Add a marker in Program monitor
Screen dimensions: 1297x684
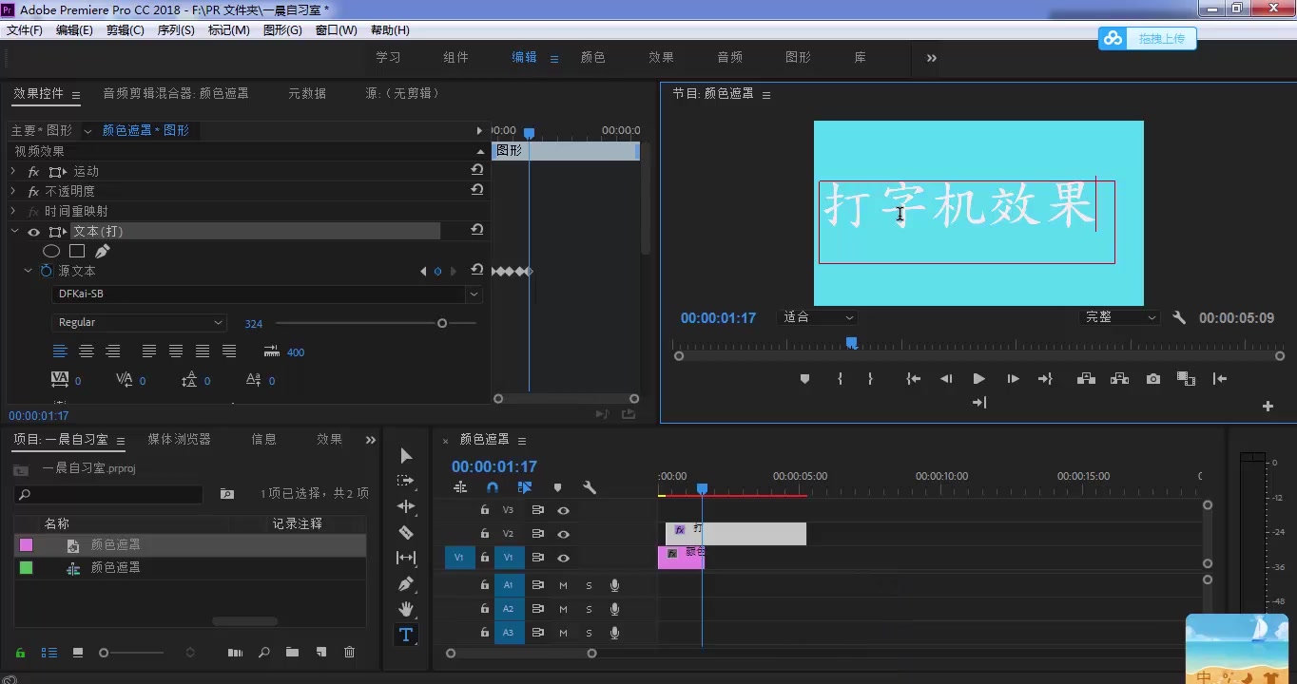(x=804, y=379)
